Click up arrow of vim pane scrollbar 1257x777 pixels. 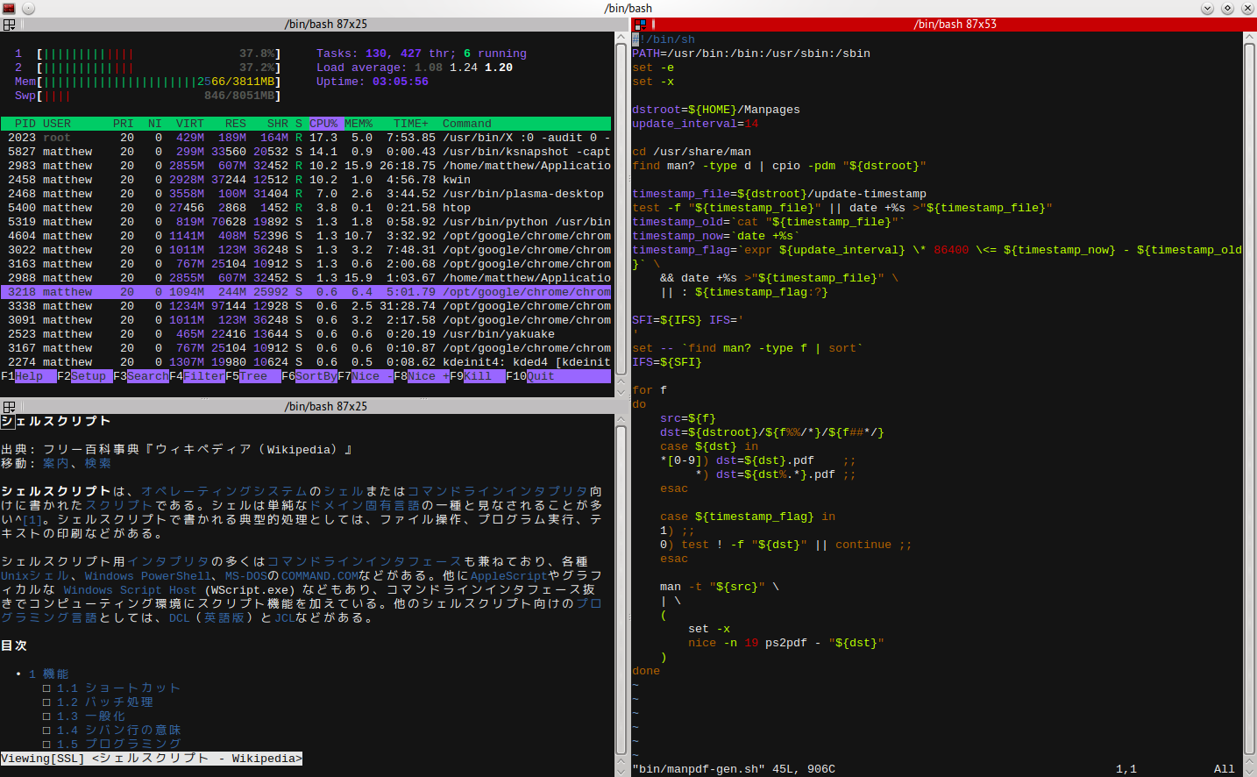1250,38
